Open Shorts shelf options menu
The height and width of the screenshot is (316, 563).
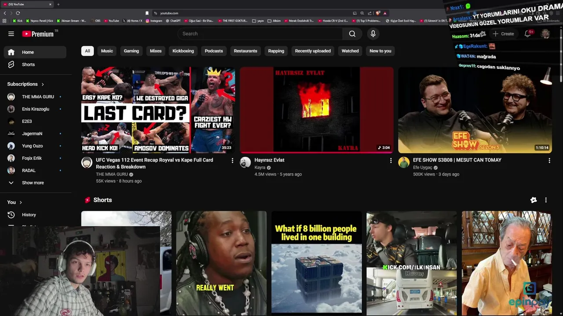(546, 200)
